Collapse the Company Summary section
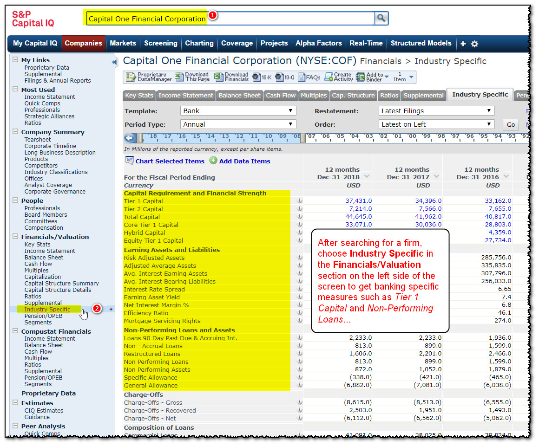Screen dimensions: 539x446 tap(15, 131)
